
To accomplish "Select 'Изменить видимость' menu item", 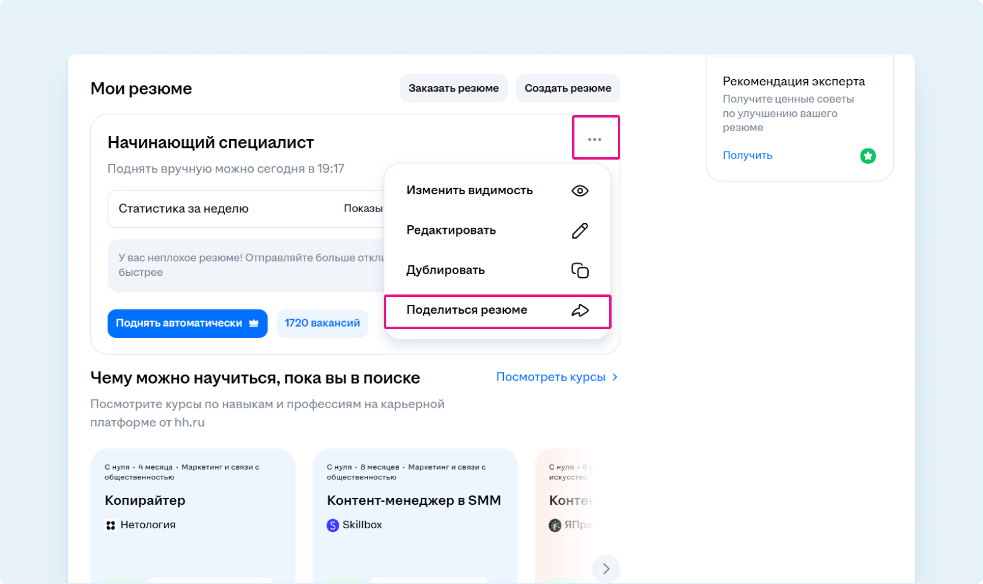I will pos(469,191).
